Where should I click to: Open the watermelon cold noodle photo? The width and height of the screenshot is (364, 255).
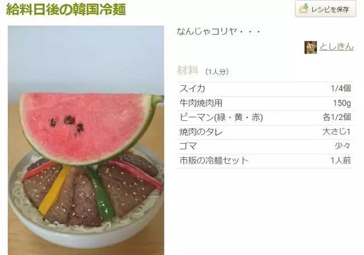click(86, 140)
